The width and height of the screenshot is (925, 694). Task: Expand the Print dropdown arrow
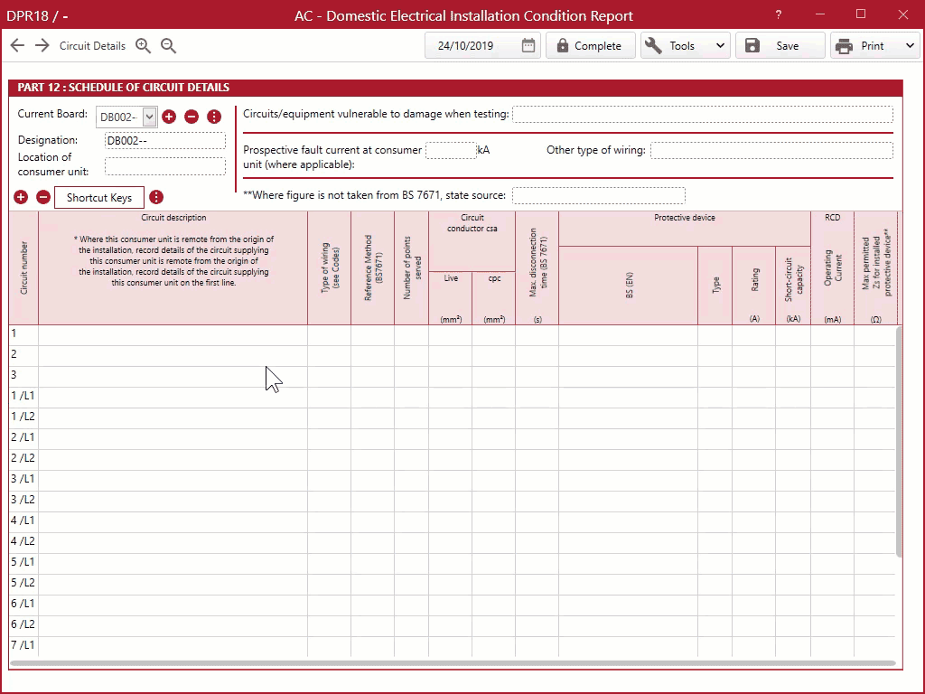click(908, 46)
